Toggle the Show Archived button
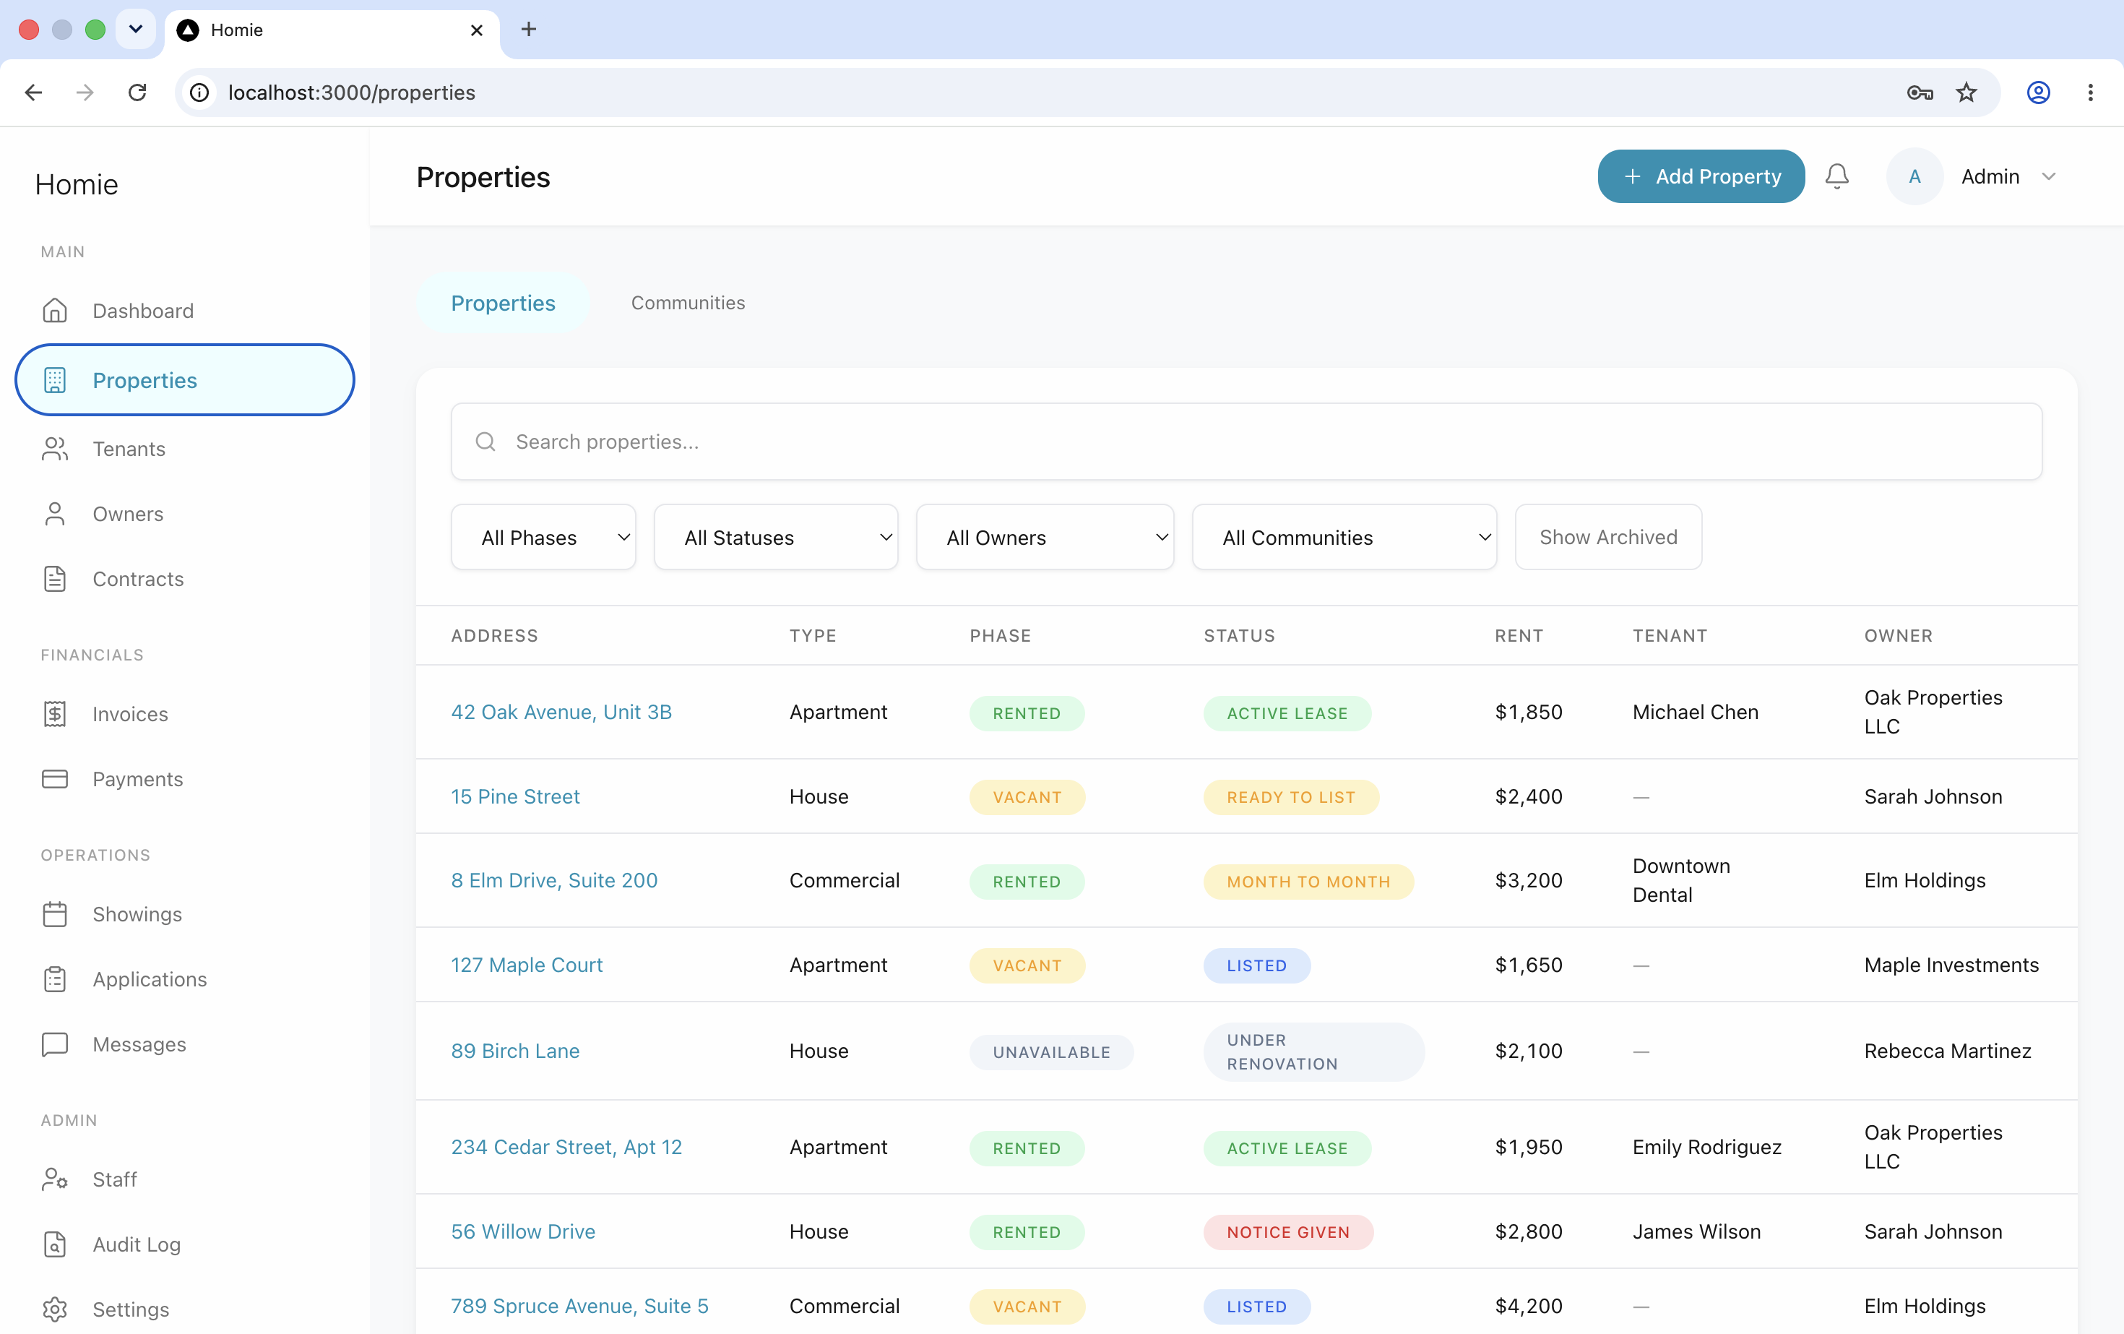2124x1334 pixels. (x=1608, y=538)
